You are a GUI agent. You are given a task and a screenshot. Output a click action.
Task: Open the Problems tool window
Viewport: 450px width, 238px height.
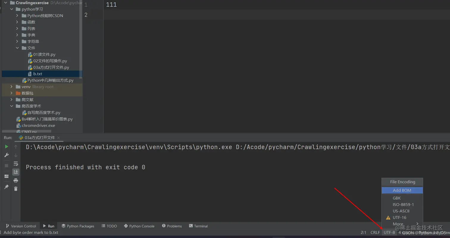click(172, 226)
